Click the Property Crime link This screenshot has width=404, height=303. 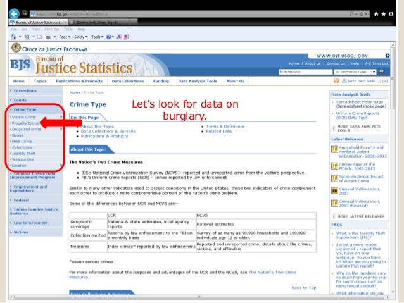pos(25,123)
